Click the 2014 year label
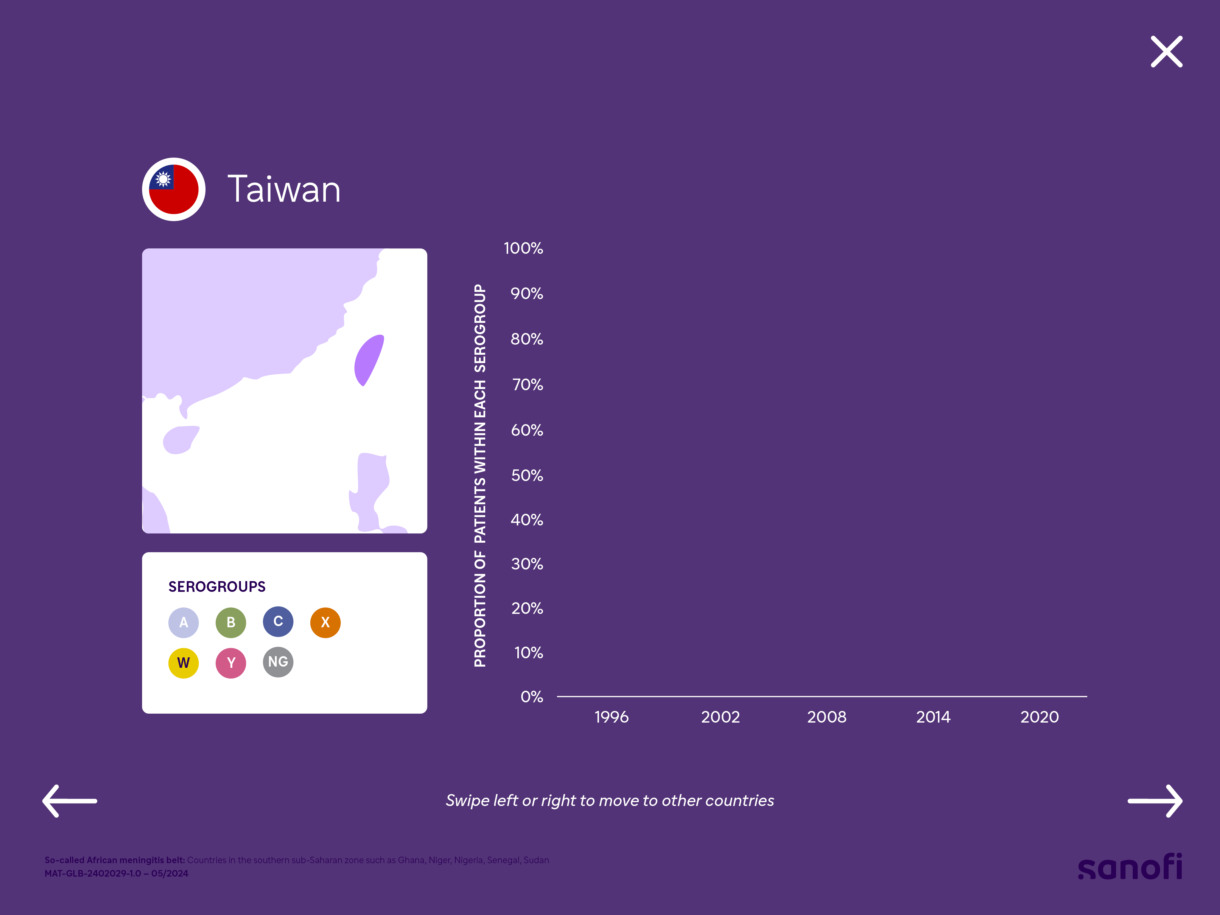The image size is (1220, 915). click(933, 717)
